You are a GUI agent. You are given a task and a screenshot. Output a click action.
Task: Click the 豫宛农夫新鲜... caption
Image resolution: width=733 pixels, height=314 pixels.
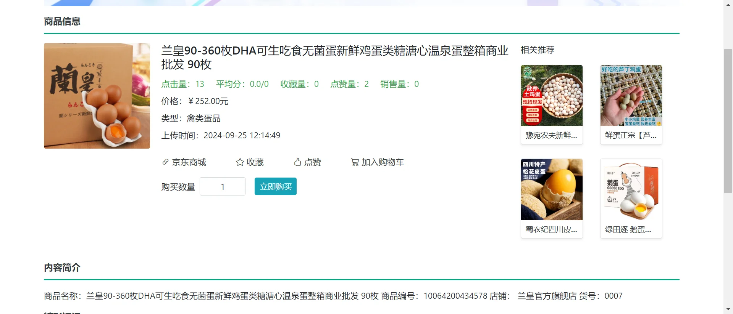point(551,135)
